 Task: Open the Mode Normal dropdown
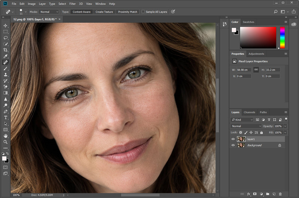(x=49, y=12)
